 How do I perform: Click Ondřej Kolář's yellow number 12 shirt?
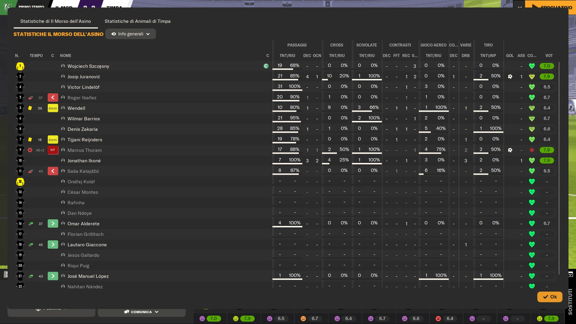point(20,182)
